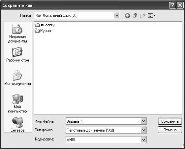The width and height of the screenshot is (185, 149).
Task: Click the Курсы folder name
Action: tap(46, 31)
